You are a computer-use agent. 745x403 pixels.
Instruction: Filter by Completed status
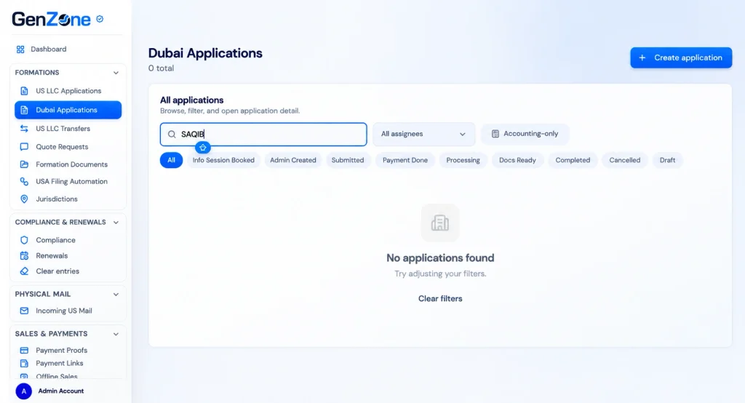coord(573,160)
